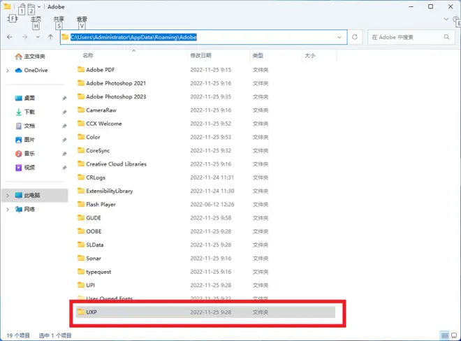The height and width of the screenshot is (341, 461).
Task: Switch to details view in status bar
Action: point(444,335)
